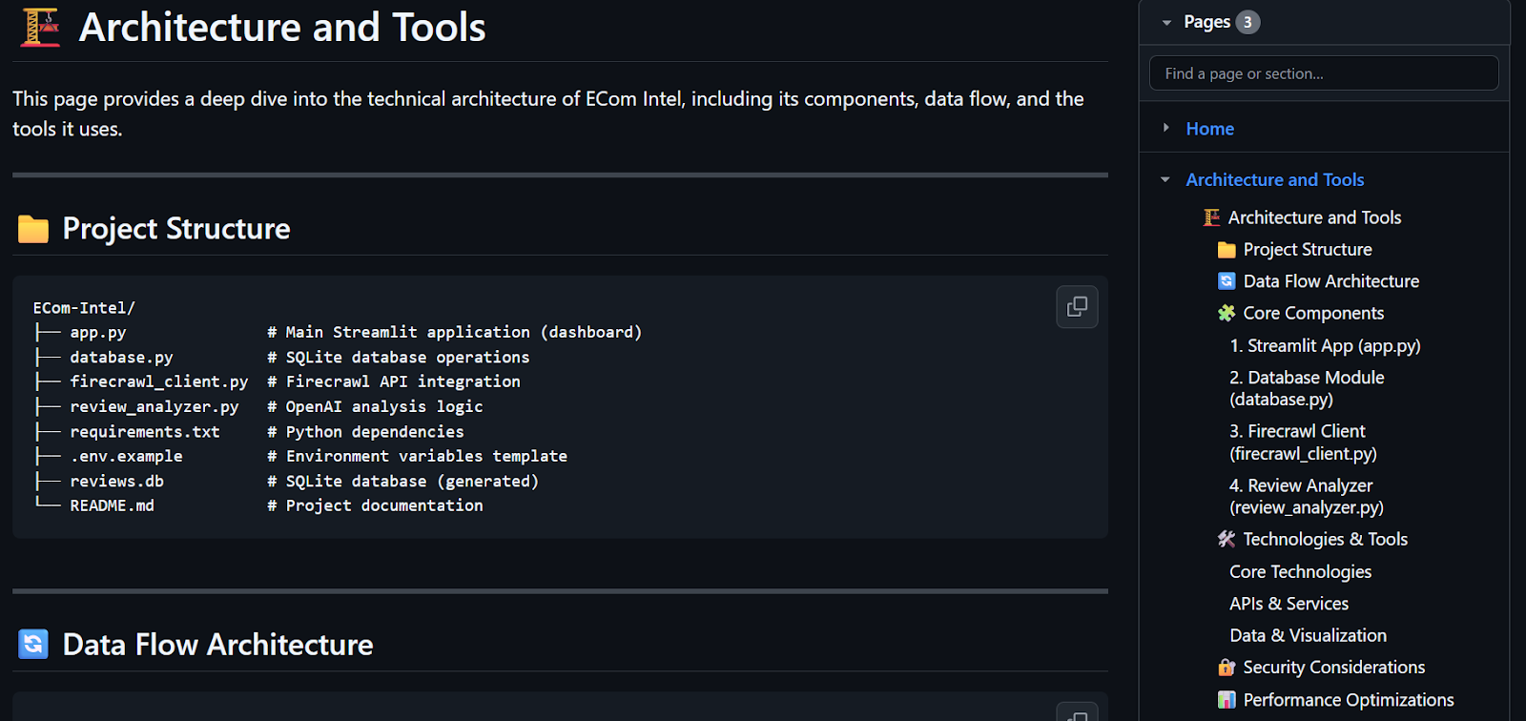Click the folder icon beside Project Structure heading
The height and width of the screenshot is (721, 1526).
point(33,229)
